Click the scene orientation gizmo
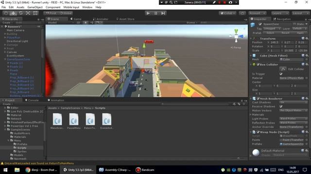Viewport: 311px width, 174px height. pyautogui.click(x=236, y=36)
